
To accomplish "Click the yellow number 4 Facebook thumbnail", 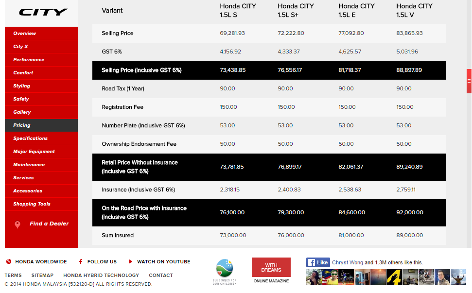I will (395, 277).
